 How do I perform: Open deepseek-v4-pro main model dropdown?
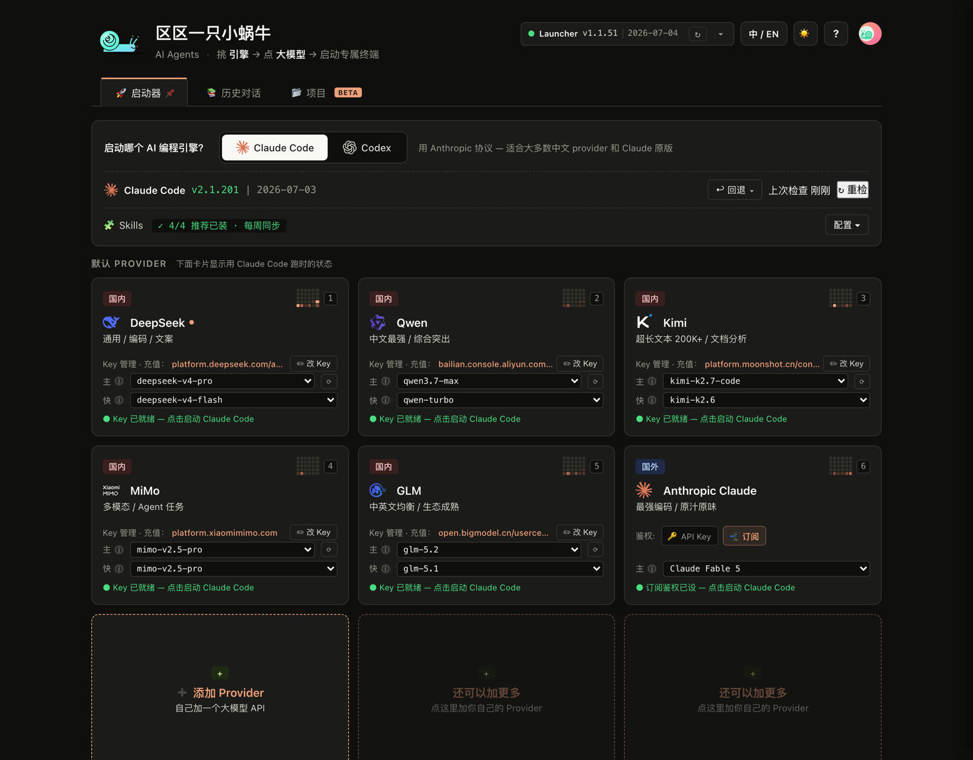(x=223, y=381)
